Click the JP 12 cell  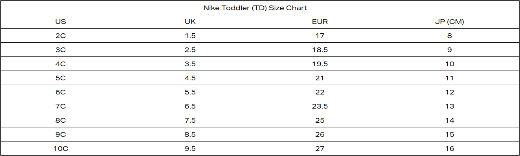point(450,92)
